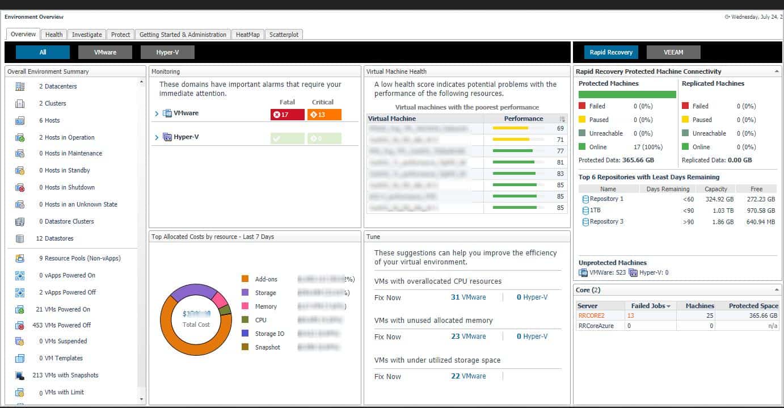Click the VM Templates icon
This screenshot has width=784, height=408.
click(20, 358)
